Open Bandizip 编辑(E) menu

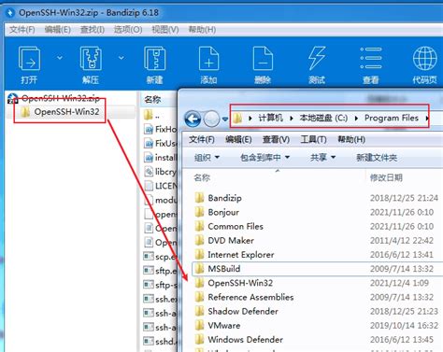(57, 30)
